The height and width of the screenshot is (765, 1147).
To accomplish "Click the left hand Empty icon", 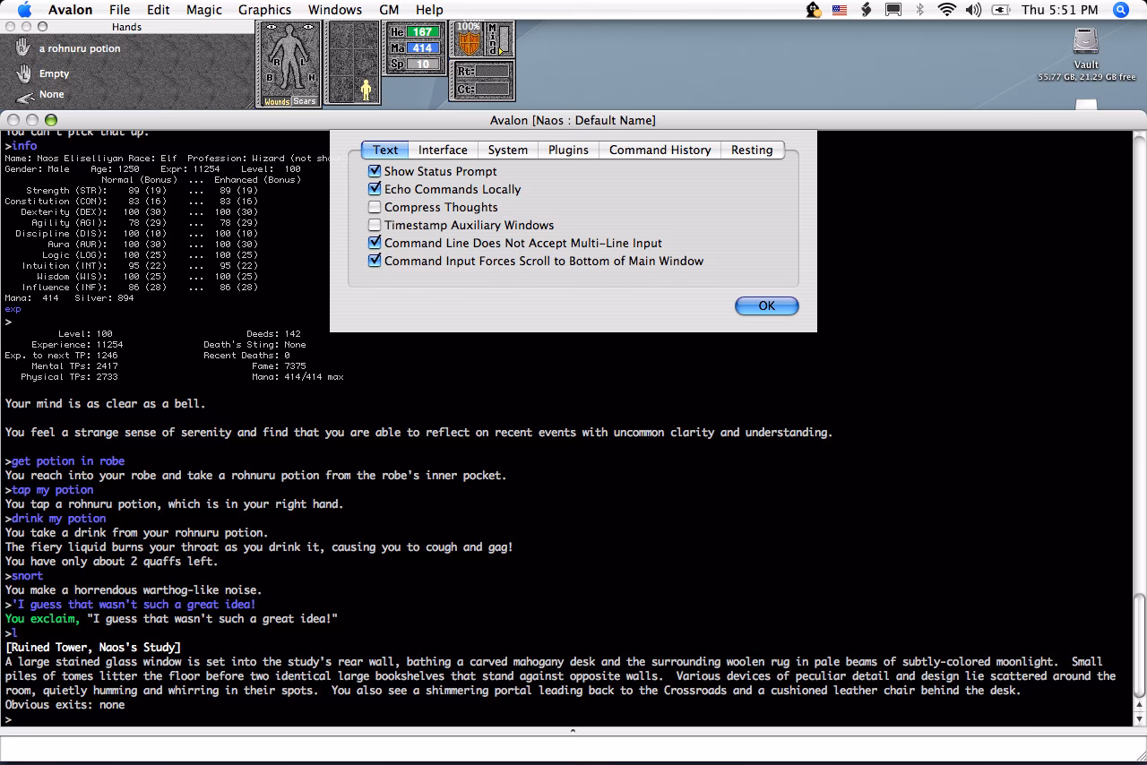I will [23, 73].
